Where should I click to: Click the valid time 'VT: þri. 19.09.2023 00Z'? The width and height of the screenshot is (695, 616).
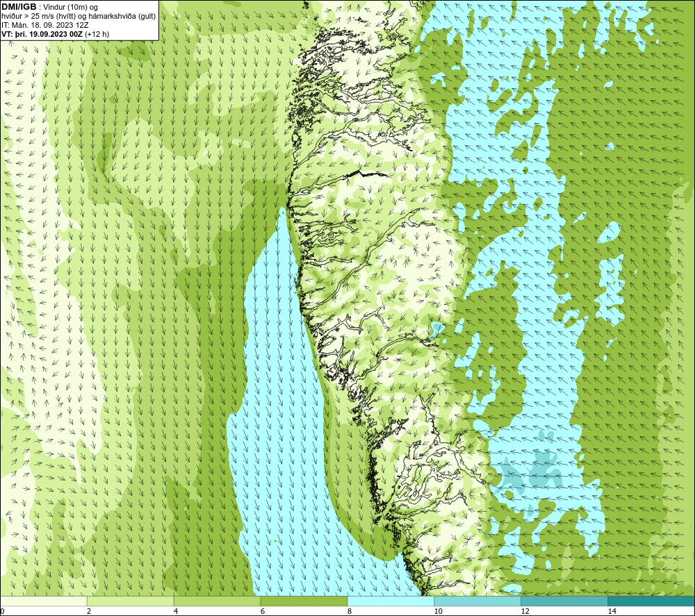click(42, 33)
